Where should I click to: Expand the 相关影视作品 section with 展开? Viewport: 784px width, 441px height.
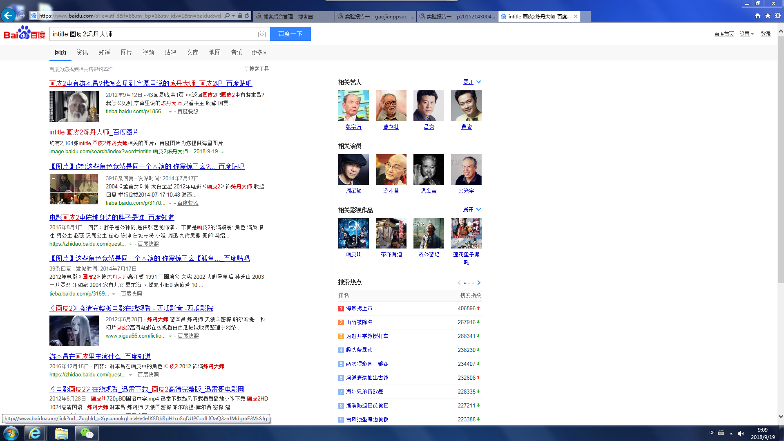[x=472, y=210]
